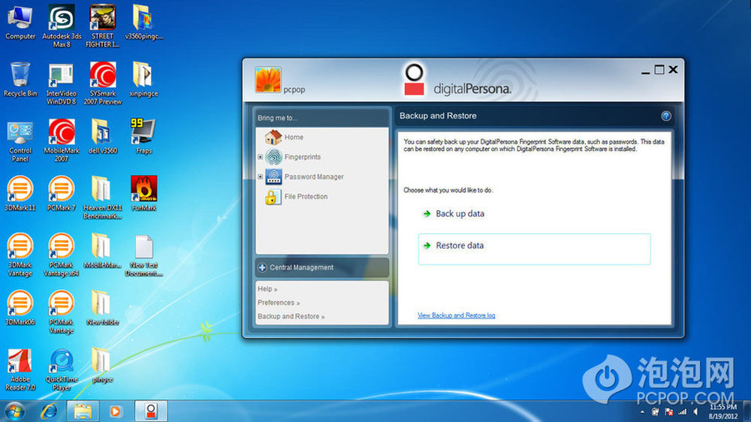
Task: Select the FurMark desktop icon
Action: click(143, 194)
